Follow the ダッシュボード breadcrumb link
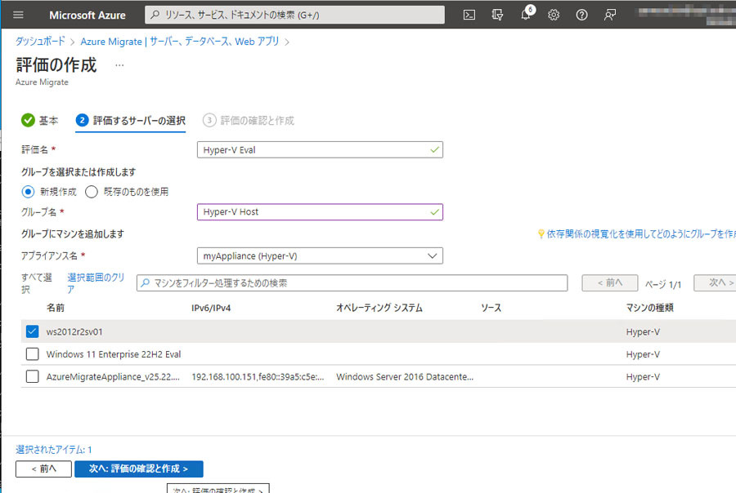Screen dimensions: 736x493 click(40, 42)
